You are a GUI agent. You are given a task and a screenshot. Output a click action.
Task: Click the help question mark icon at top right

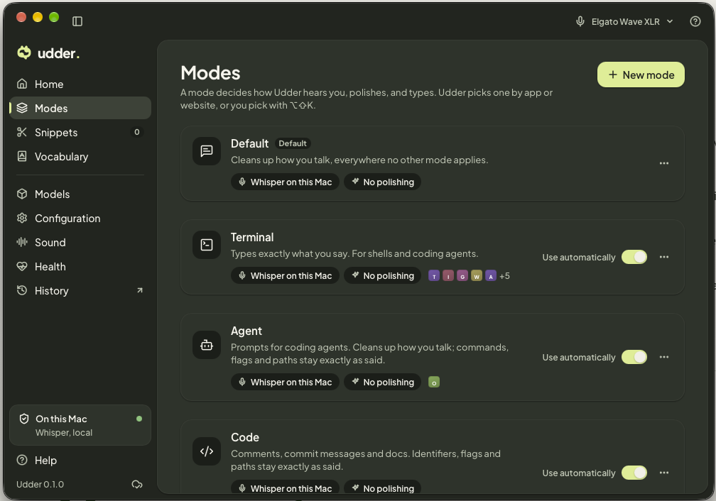tap(695, 21)
